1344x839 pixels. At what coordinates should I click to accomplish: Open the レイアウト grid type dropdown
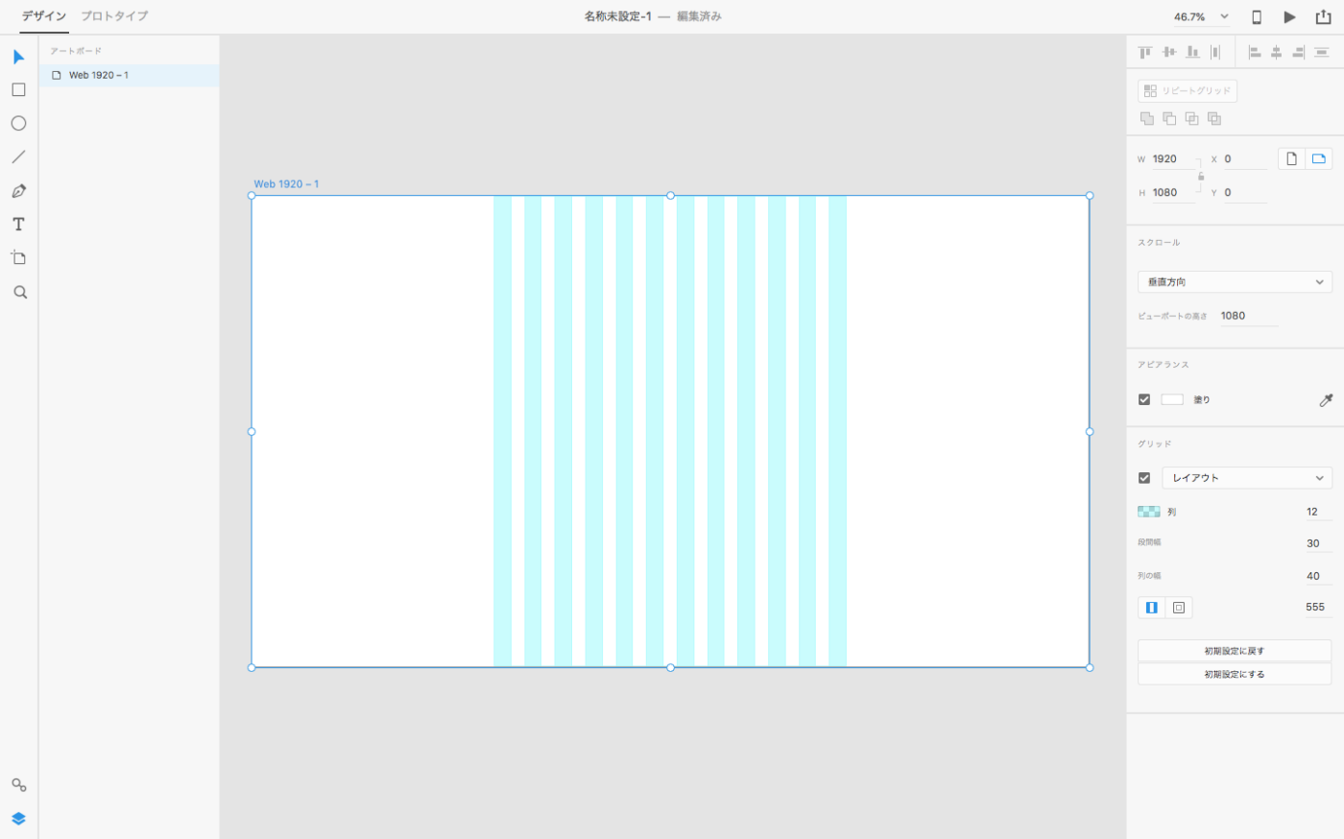1247,477
